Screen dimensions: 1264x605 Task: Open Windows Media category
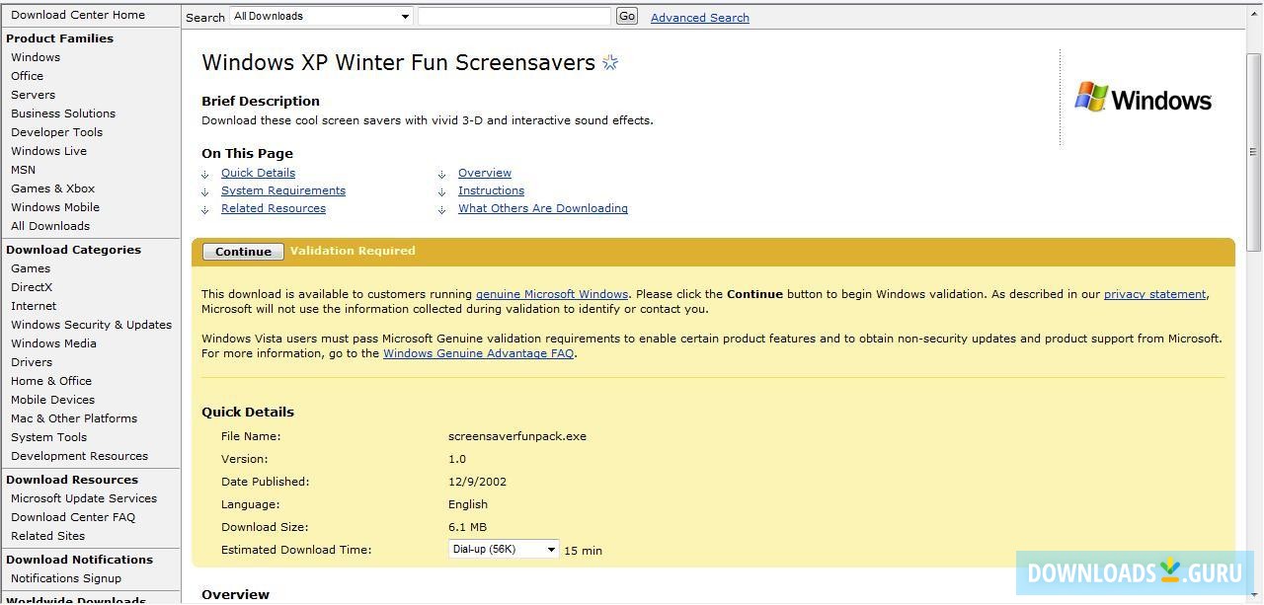(x=53, y=343)
